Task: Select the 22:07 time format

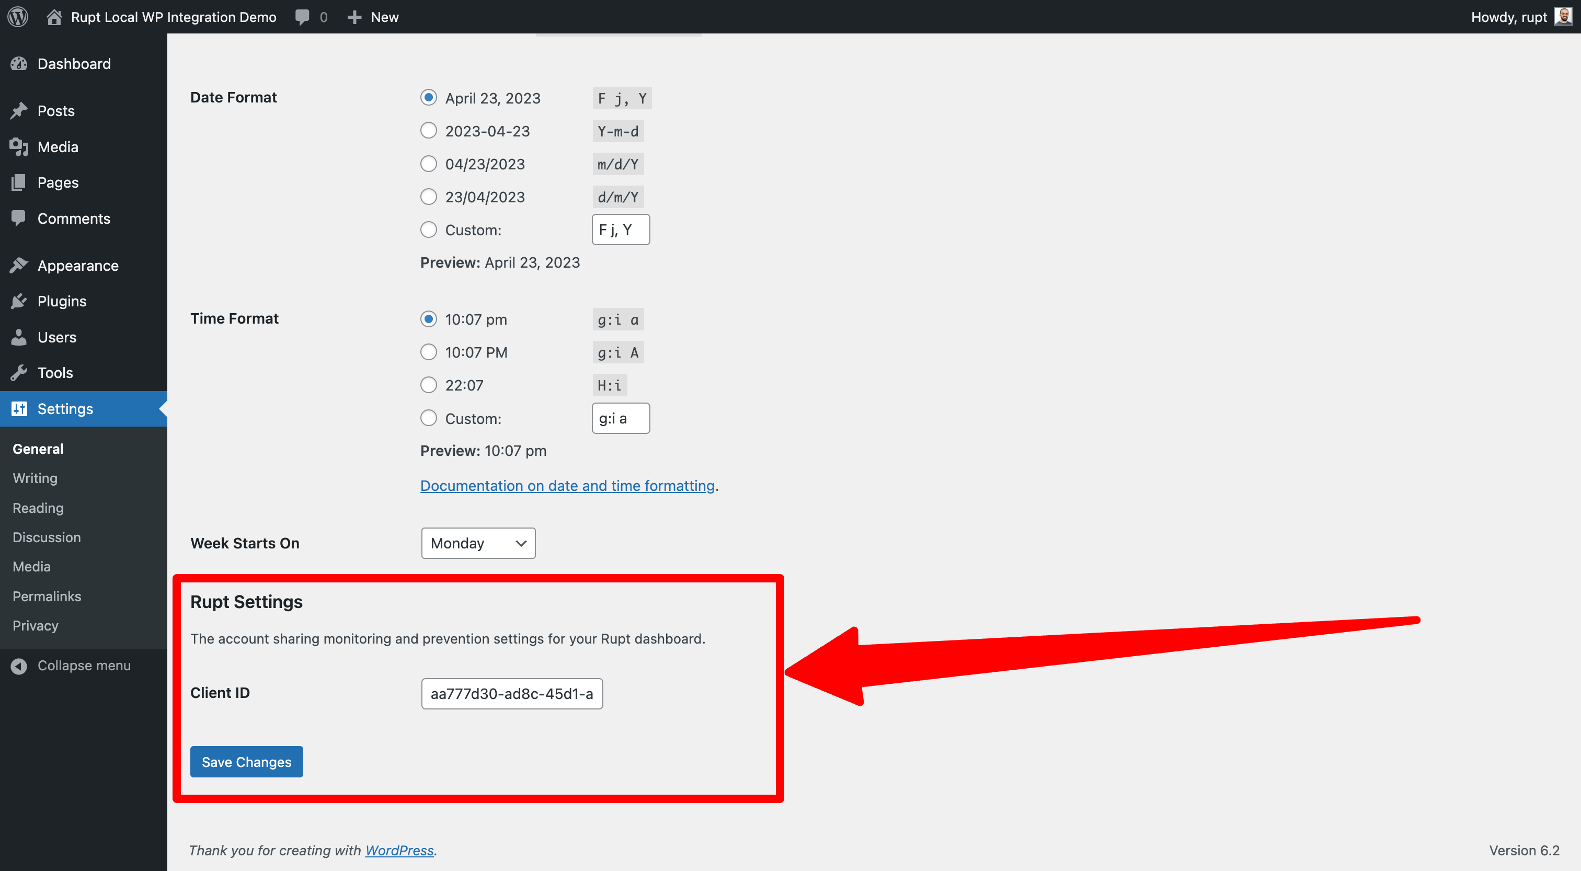Action: tap(428, 385)
